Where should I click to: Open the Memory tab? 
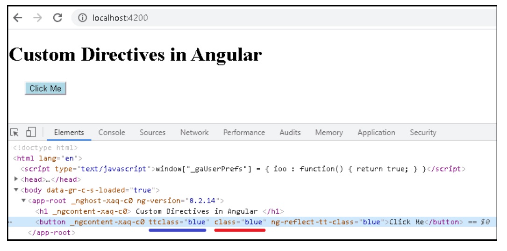coord(328,133)
